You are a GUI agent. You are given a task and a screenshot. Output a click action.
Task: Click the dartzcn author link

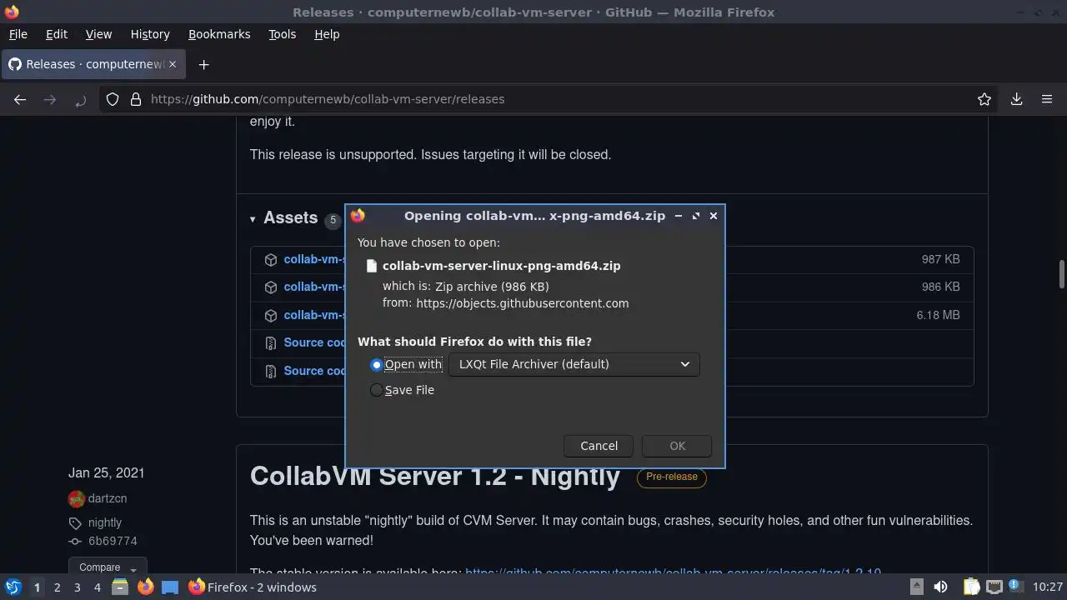[x=108, y=498]
